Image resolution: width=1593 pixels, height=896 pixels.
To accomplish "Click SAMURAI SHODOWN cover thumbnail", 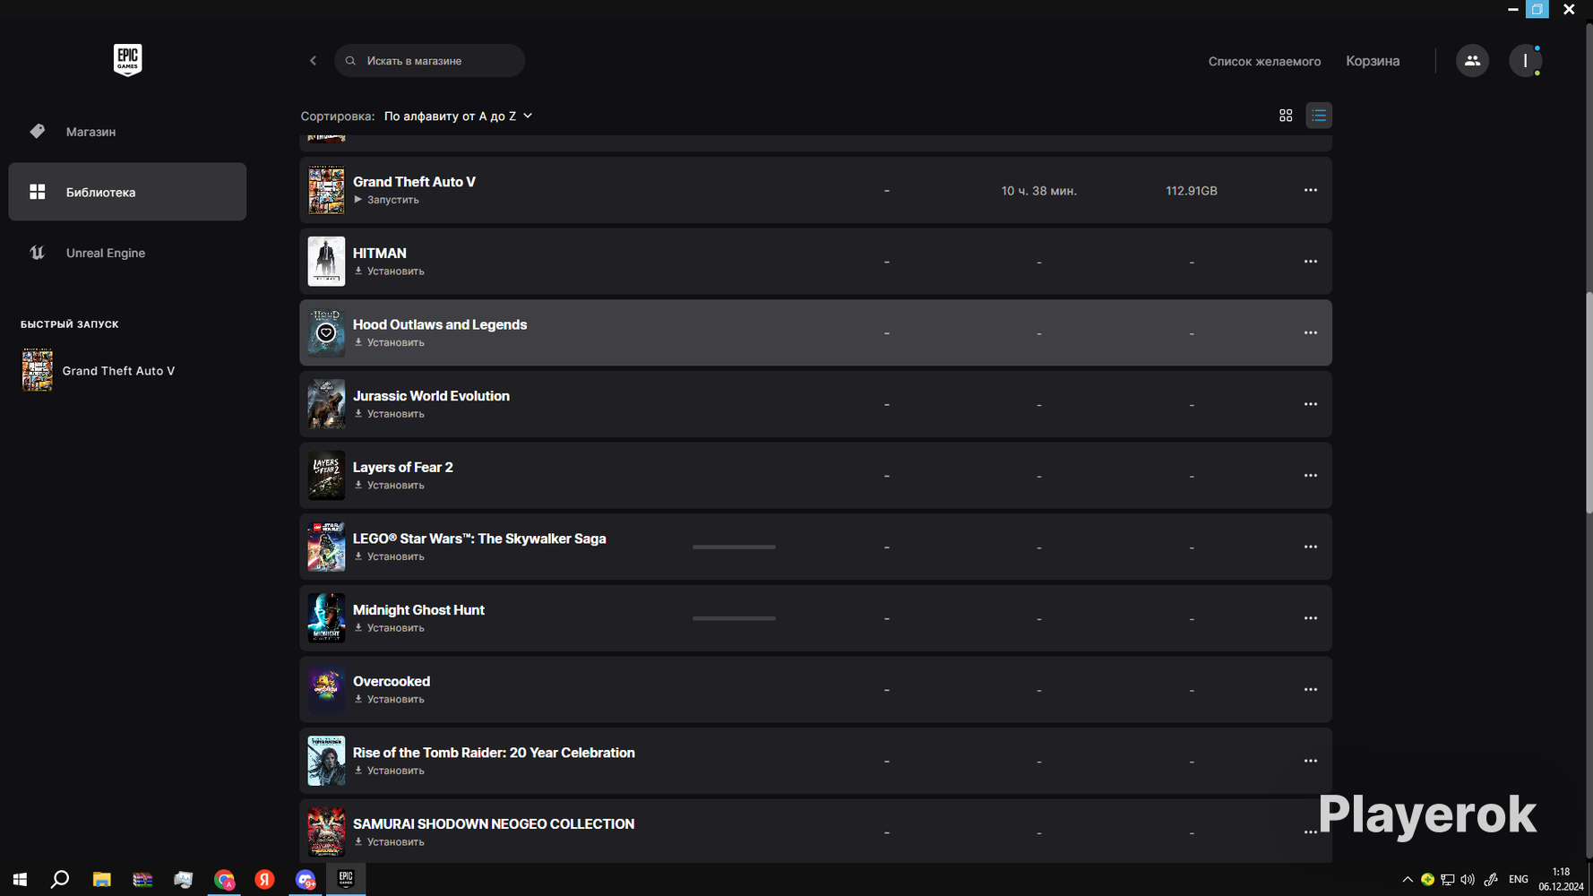I will pyautogui.click(x=326, y=832).
